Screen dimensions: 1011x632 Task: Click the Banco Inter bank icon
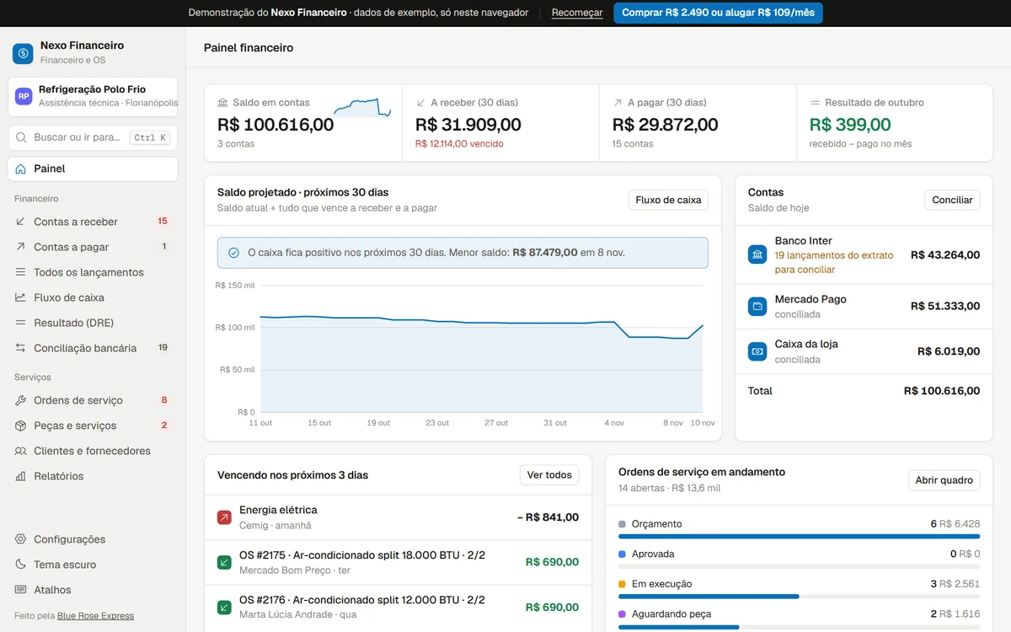pyautogui.click(x=757, y=254)
